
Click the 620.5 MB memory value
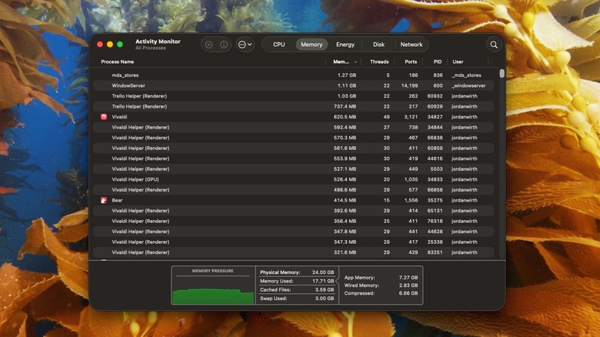pyautogui.click(x=345, y=117)
